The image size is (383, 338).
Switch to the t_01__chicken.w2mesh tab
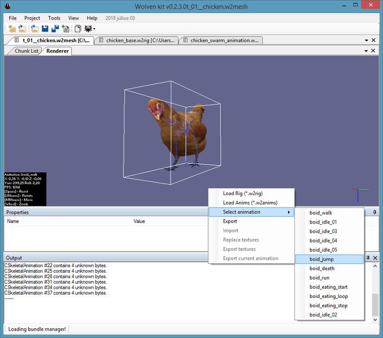(x=51, y=41)
